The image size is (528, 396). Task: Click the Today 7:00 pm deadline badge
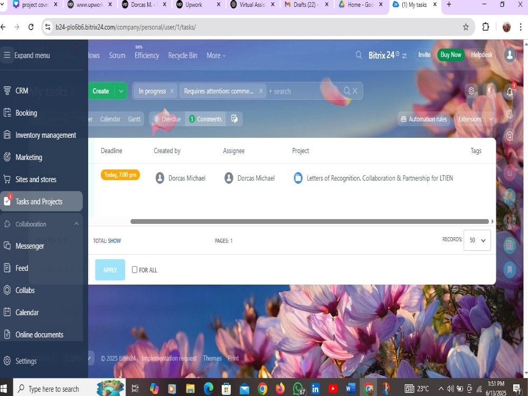120,175
